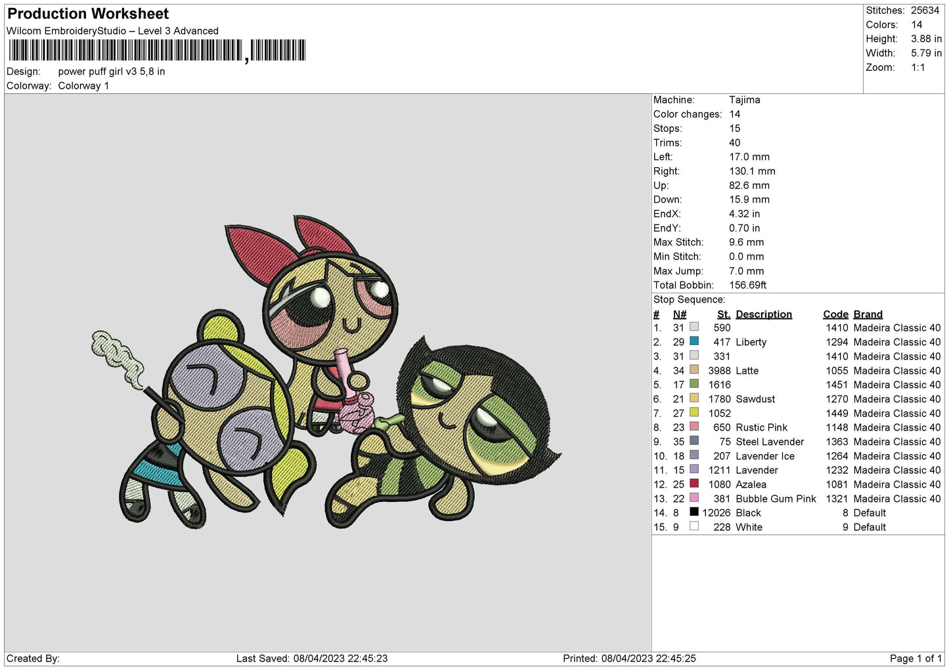
Task: Select the Zoom value '1:1'
Action: (x=918, y=68)
